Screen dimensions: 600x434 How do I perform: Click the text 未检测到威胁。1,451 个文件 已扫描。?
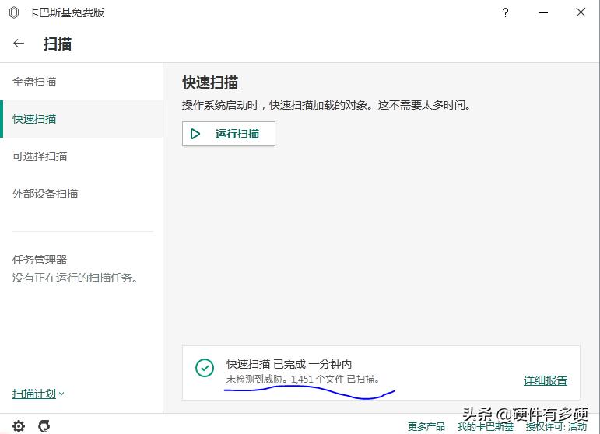pos(303,380)
